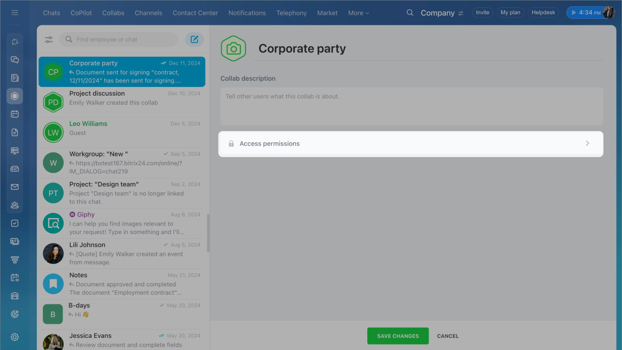The width and height of the screenshot is (622, 350).
Task: Click the Access permissions chevron arrow
Action: click(587, 144)
